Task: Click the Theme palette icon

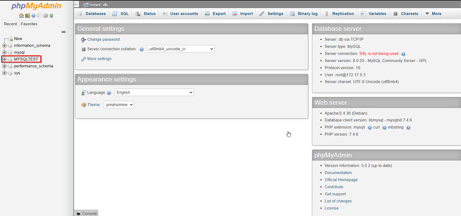Action: click(x=84, y=105)
